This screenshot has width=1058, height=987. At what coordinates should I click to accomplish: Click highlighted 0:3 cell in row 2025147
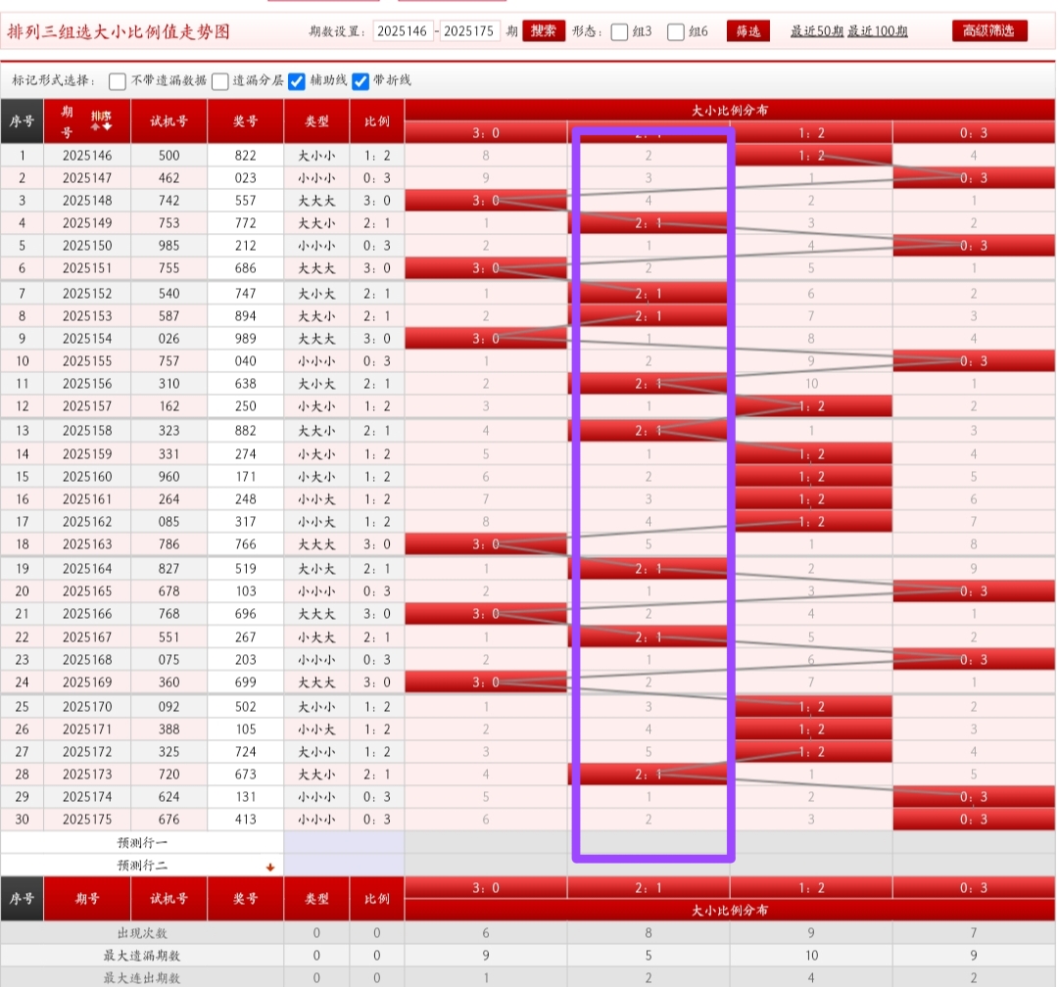[x=974, y=178]
